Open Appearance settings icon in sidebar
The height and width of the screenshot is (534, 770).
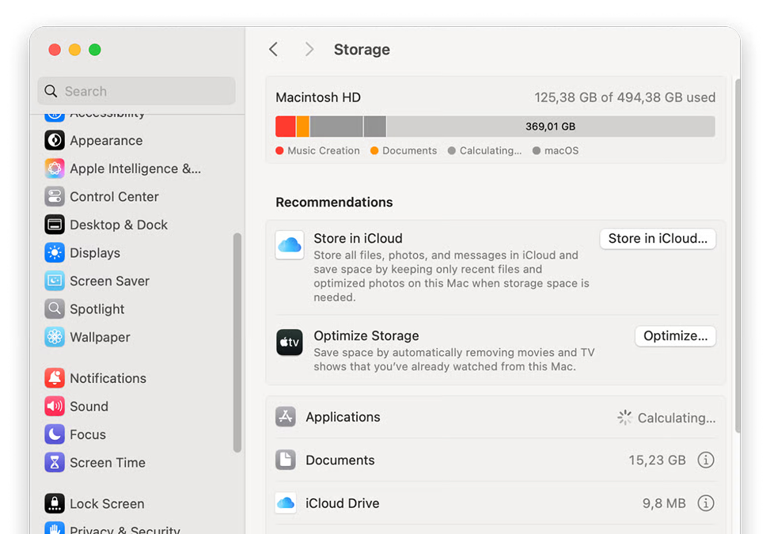pyautogui.click(x=55, y=141)
